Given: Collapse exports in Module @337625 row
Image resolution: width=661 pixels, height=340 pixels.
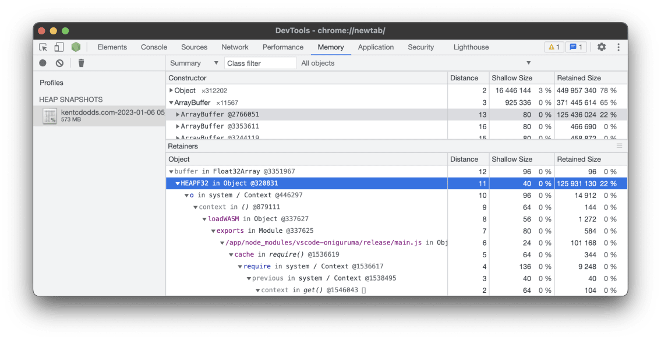Looking at the screenshot, I should (213, 231).
